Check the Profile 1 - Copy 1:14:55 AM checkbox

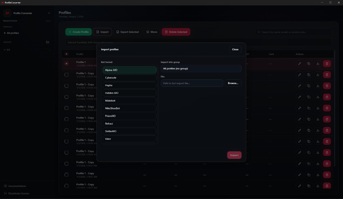67,75
